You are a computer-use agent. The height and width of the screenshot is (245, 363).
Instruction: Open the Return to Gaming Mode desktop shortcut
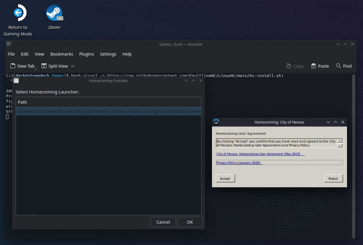pyautogui.click(x=18, y=14)
